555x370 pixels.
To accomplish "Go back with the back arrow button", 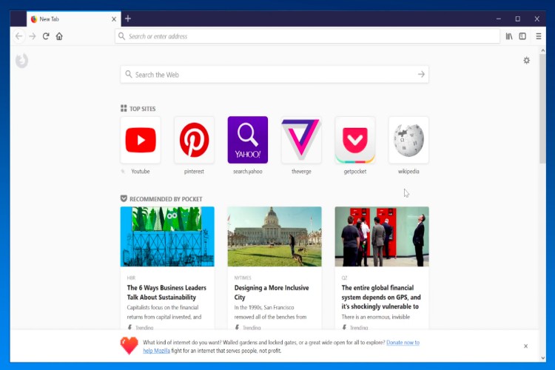I will tap(19, 36).
